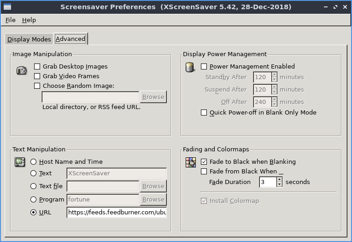Decrease Fade Duration with the down arrow
This screenshot has width=352, height=242.
(x=279, y=184)
